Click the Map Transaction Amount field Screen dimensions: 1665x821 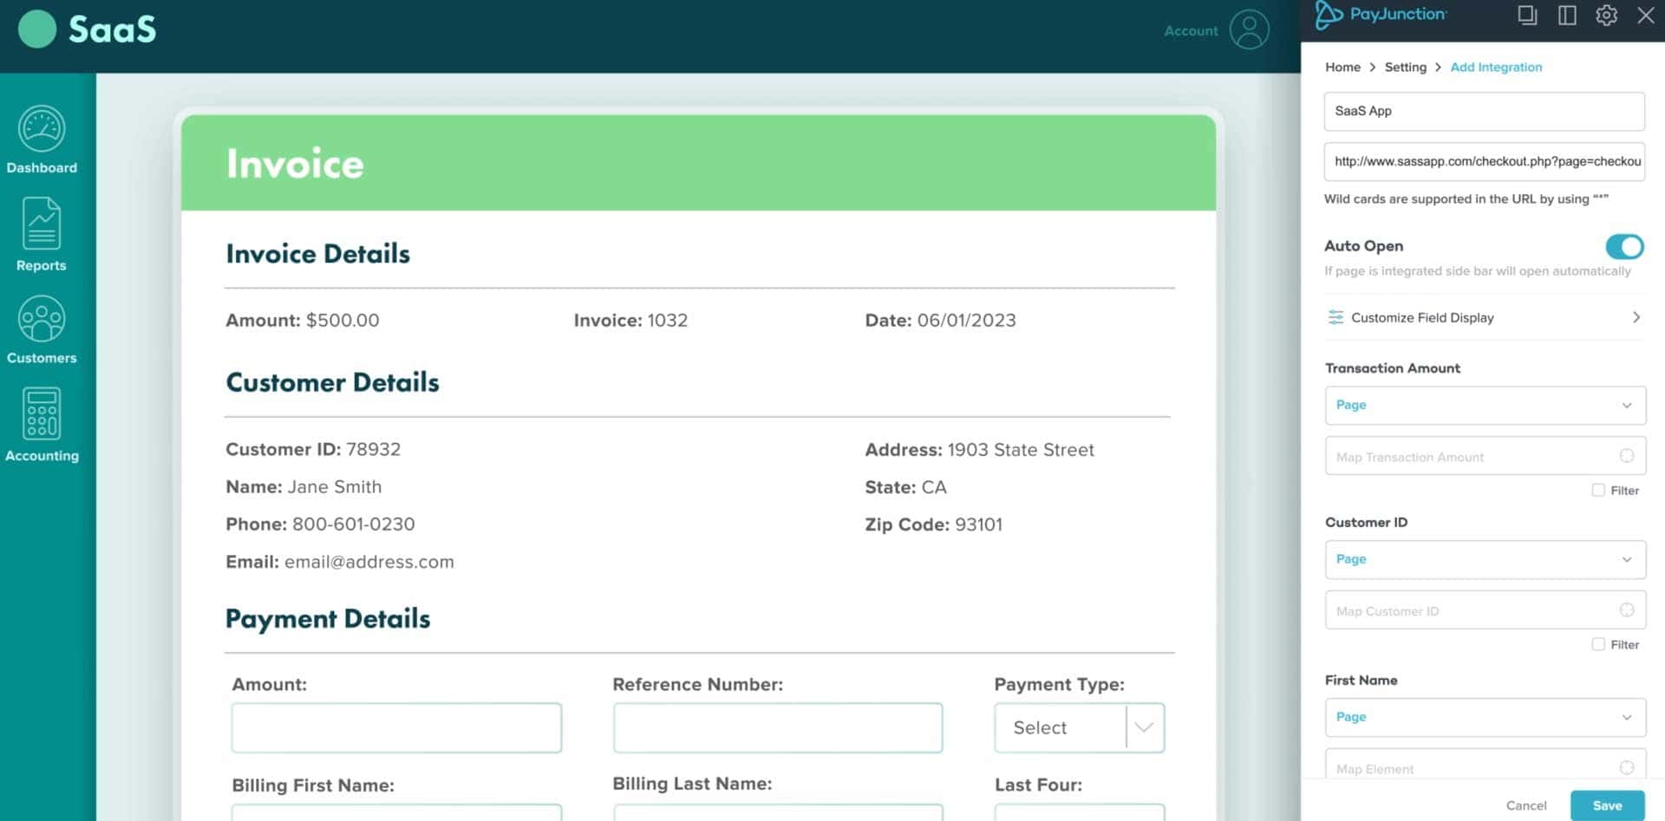[x=1485, y=456]
